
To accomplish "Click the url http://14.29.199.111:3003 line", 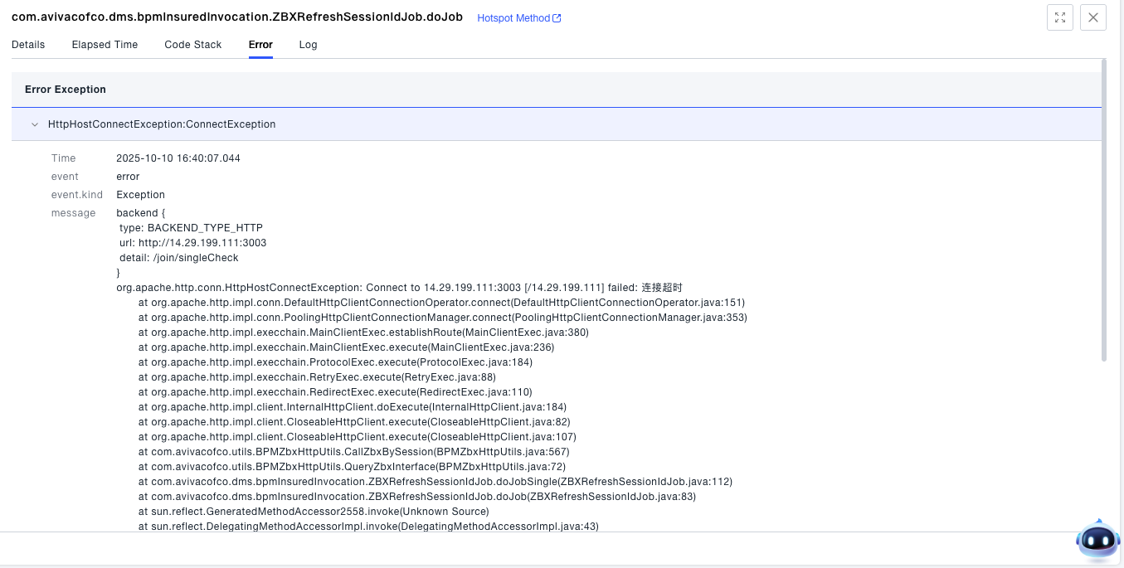I will coord(192,243).
